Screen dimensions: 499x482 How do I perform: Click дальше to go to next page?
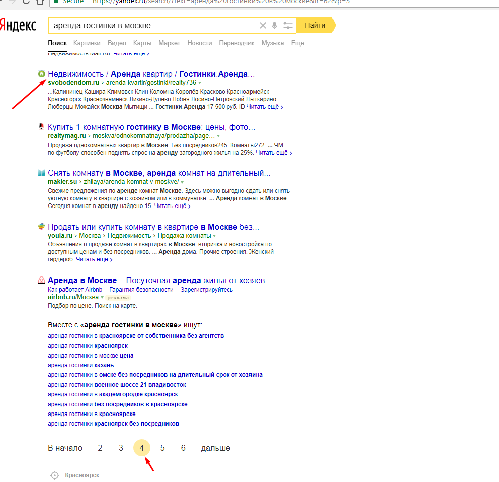pos(215,448)
